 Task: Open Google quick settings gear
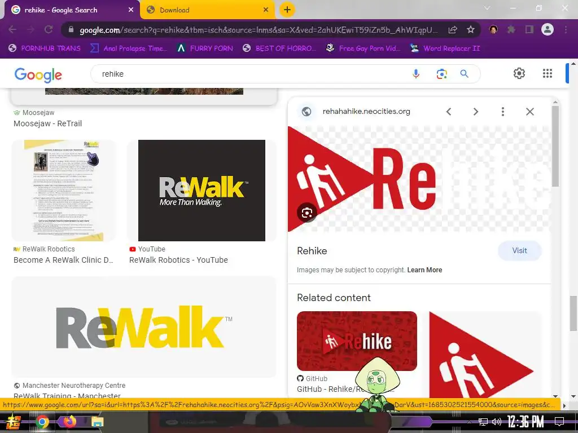pos(519,73)
